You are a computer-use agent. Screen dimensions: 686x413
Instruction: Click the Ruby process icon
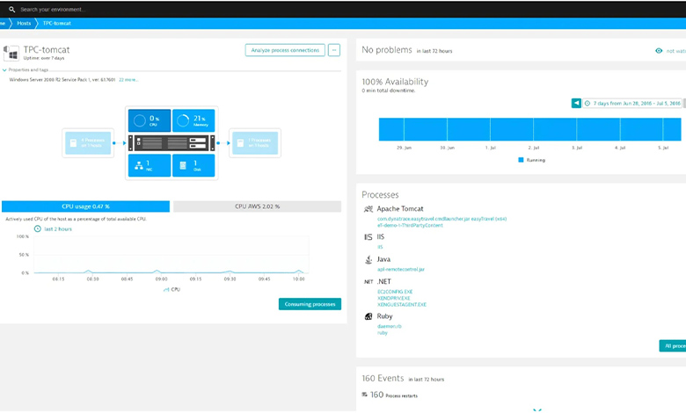click(369, 316)
